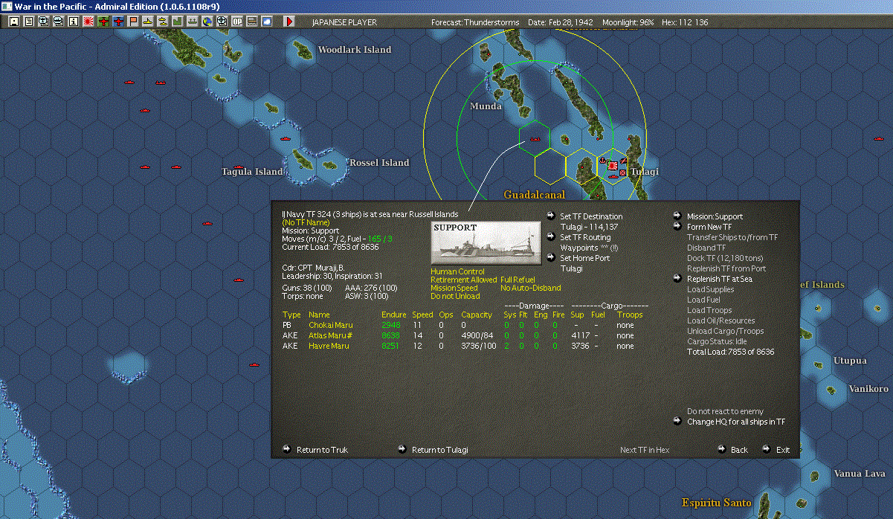Click ship name Havre Maru
The height and width of the screenshot is (519, 893).
tap(329, 346)
